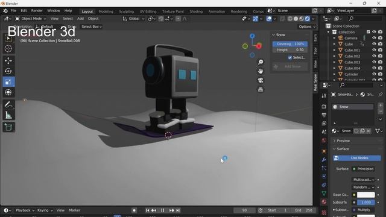Open the Global orientation dropdown
The width and height of the screenshot is (386, 217).
(x=133, y=19)
